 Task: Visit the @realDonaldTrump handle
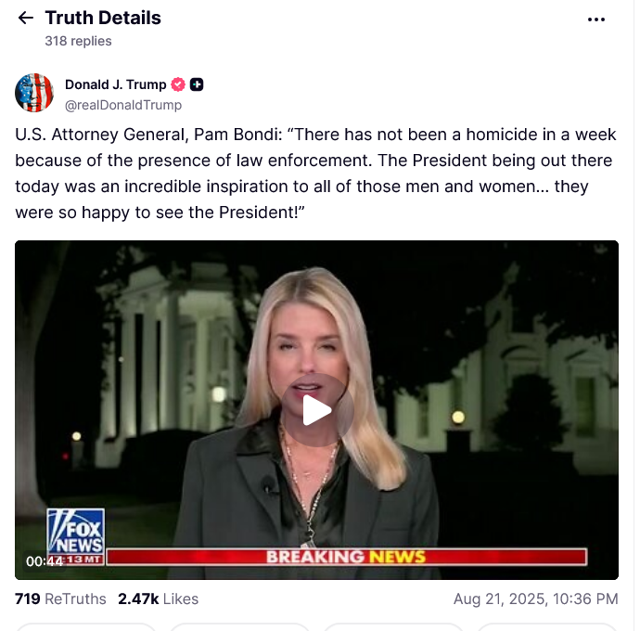pos(123,106)
